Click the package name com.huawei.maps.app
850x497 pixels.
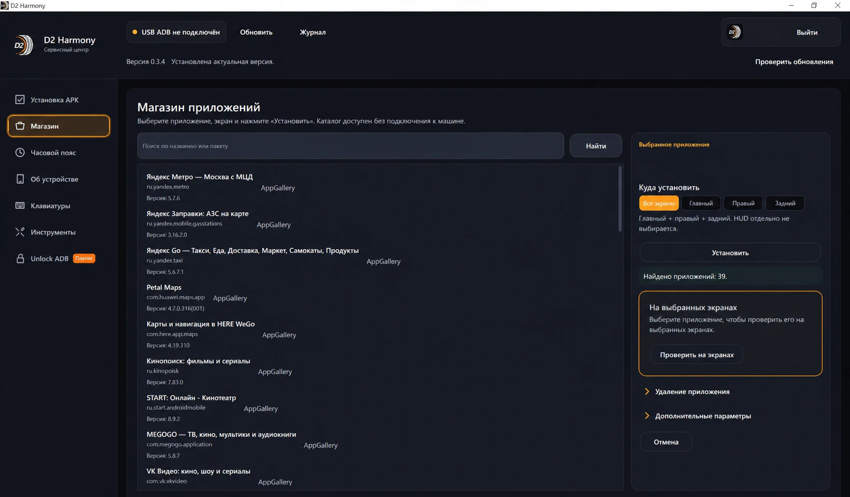tap(175, 297)
